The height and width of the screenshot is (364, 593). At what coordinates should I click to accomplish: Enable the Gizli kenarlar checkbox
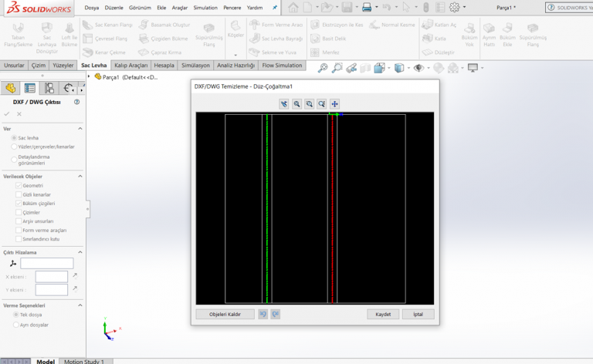click(x=19, y=194)
